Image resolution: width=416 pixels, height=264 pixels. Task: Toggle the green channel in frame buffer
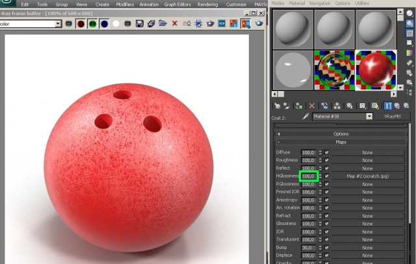click(x=92, y=24)
